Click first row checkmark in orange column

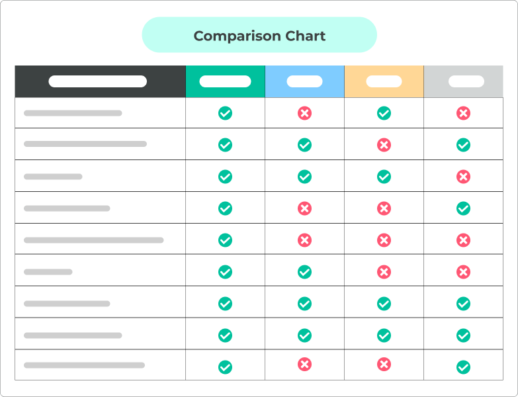(384, 113)
